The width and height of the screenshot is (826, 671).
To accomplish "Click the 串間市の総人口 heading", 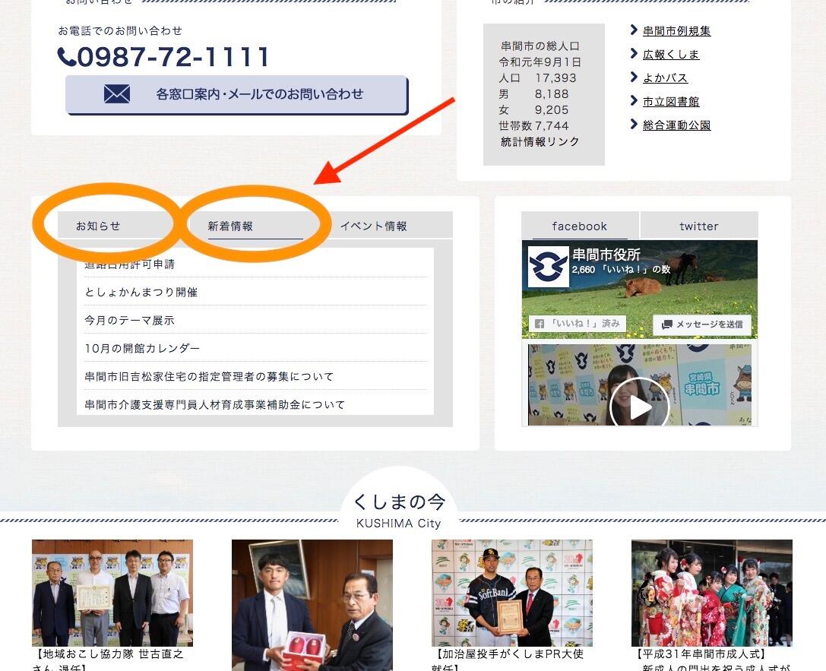I will [540, 46].
